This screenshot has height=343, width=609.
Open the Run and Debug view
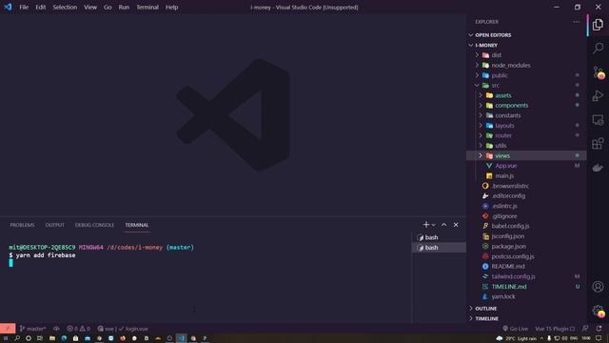click(598, 95)
